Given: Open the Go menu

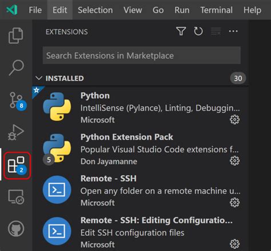Looking at the screenshot, I should 158,10.
